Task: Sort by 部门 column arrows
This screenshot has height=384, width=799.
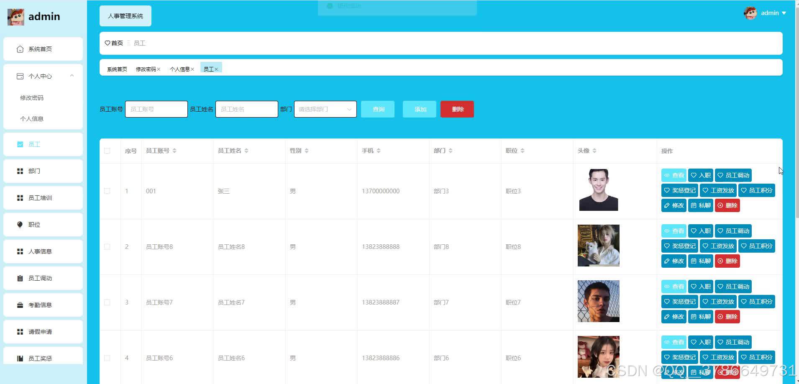Action: point(451,151)
